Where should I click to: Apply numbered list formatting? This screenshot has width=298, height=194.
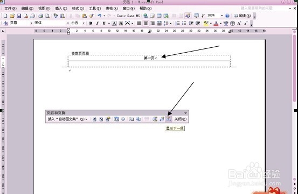177,23
